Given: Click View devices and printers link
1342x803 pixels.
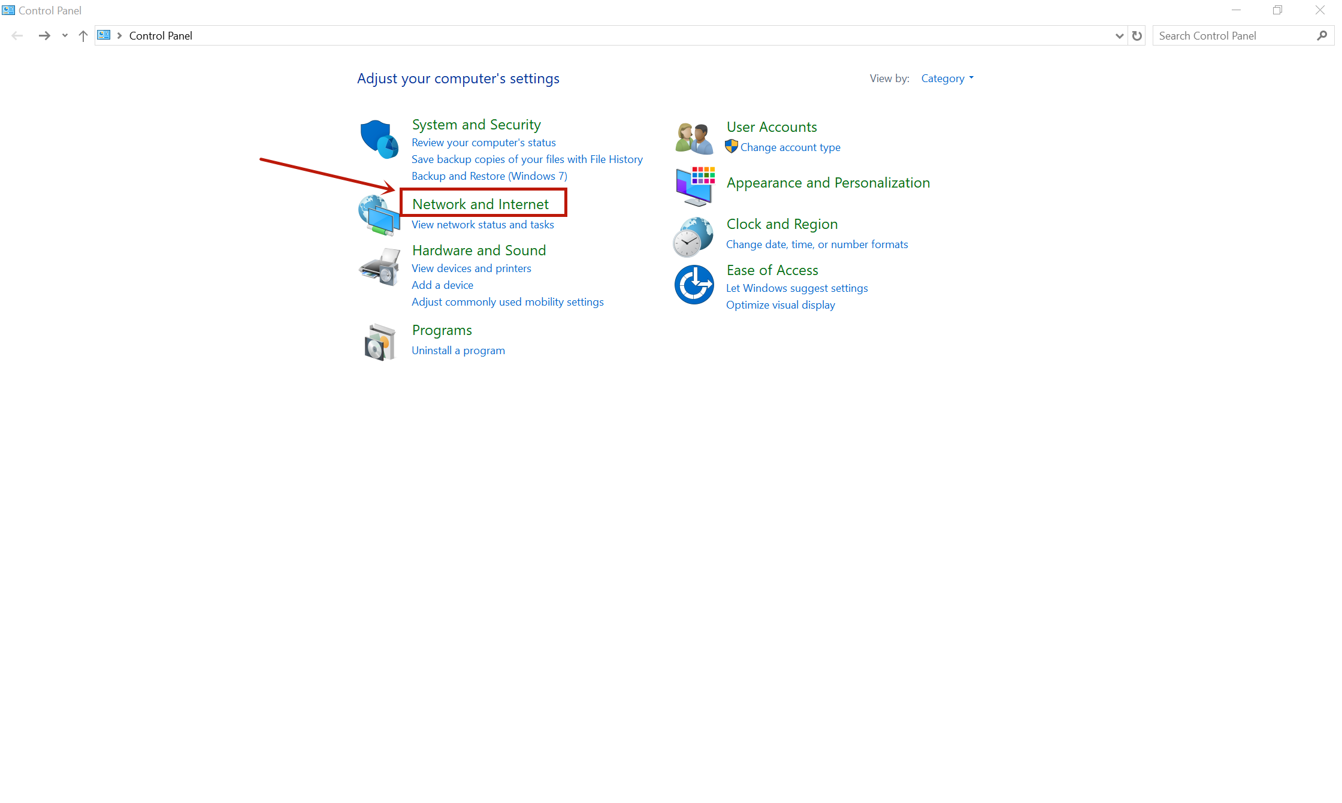Looking at the screenshot, I should pos(471,268).
